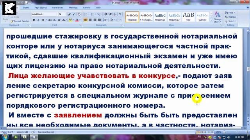Toggle Italic formatting
The width and height of the screenshot is (250, 140).
38,20
